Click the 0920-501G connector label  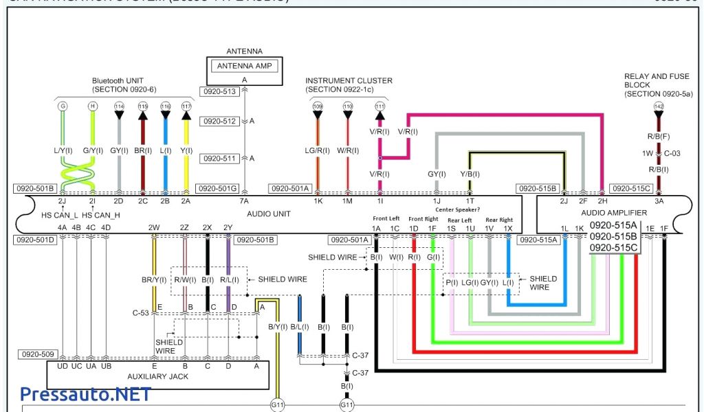[217, 188]
